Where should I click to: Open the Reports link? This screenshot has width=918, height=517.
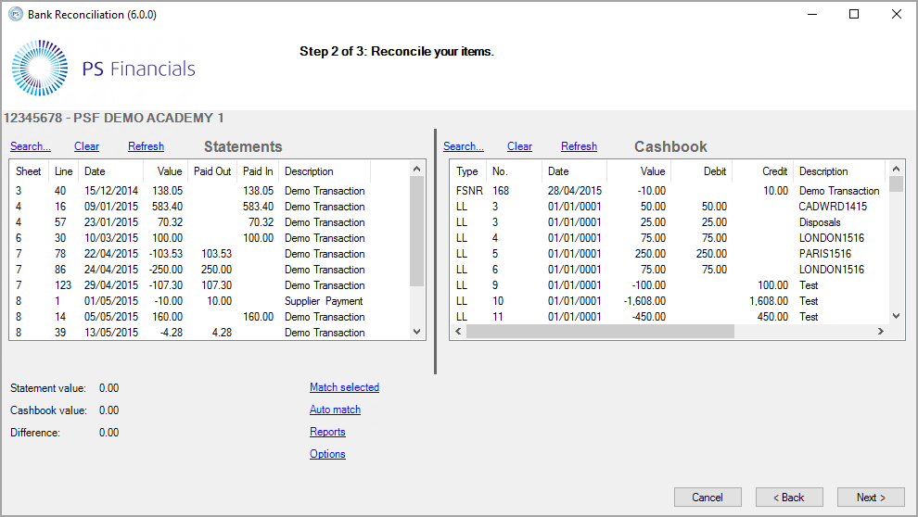(x=327, y=432)
